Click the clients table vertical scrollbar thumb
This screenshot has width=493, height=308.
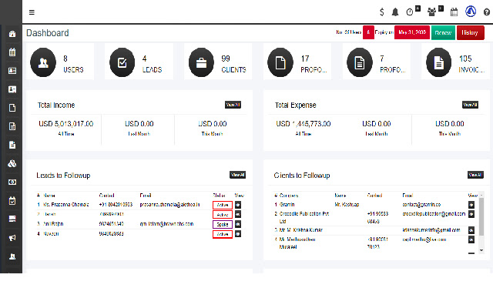point(481,217)
